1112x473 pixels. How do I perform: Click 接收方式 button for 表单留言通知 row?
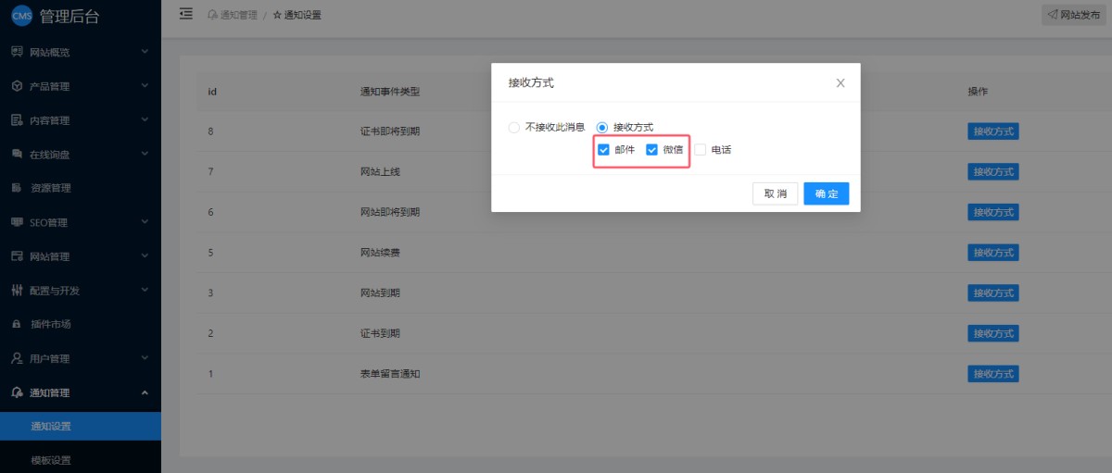(x=993, y=374)
